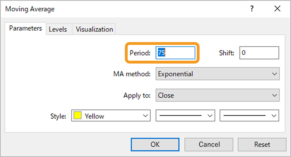The height and width of the screenshot is (157, 291).
Task: Click the Period input field
Action: tap(176, 53)
